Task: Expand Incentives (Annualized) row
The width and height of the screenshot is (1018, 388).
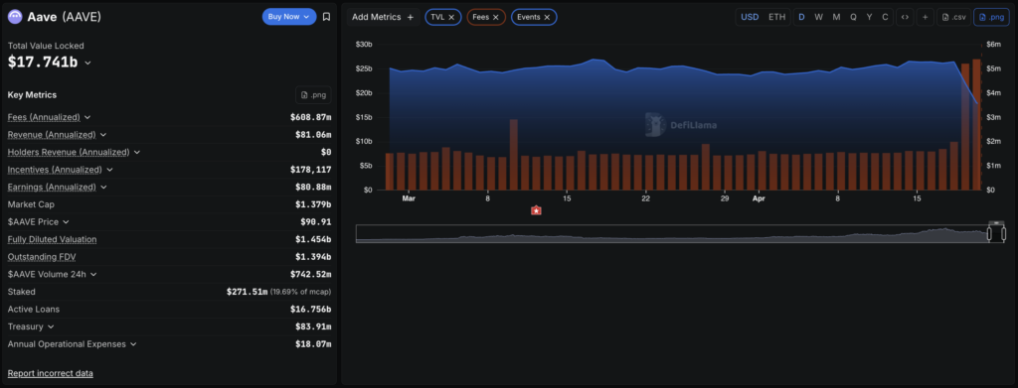Action: [x=109, y=170]
